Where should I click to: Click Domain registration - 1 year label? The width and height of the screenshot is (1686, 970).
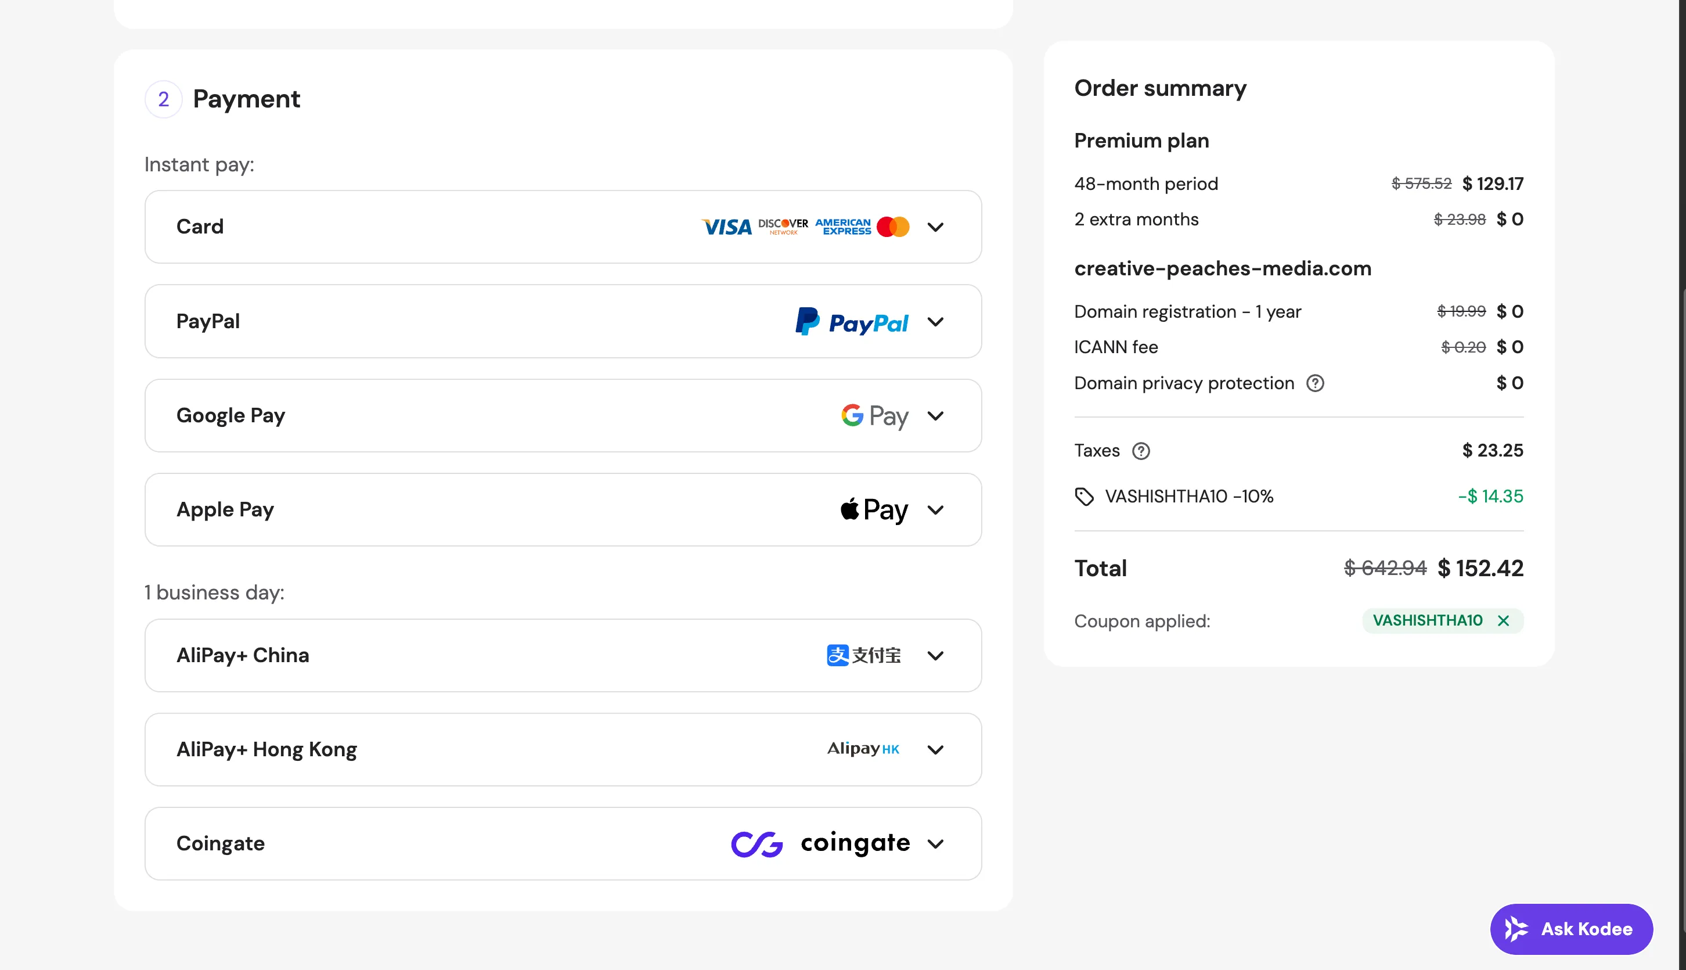click(x=1187, y=312)
